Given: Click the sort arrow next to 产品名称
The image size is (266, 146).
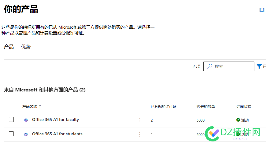Looking at the screenshot, I should coord(40,107).
